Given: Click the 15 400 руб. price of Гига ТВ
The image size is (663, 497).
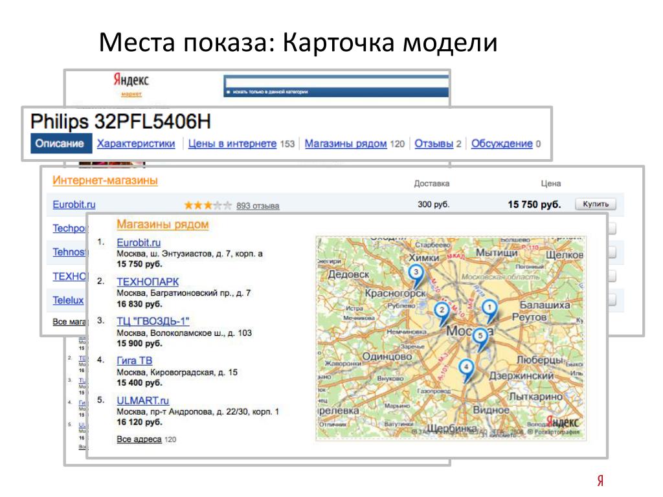Looking at the screenshot, I should coord(140,383).
